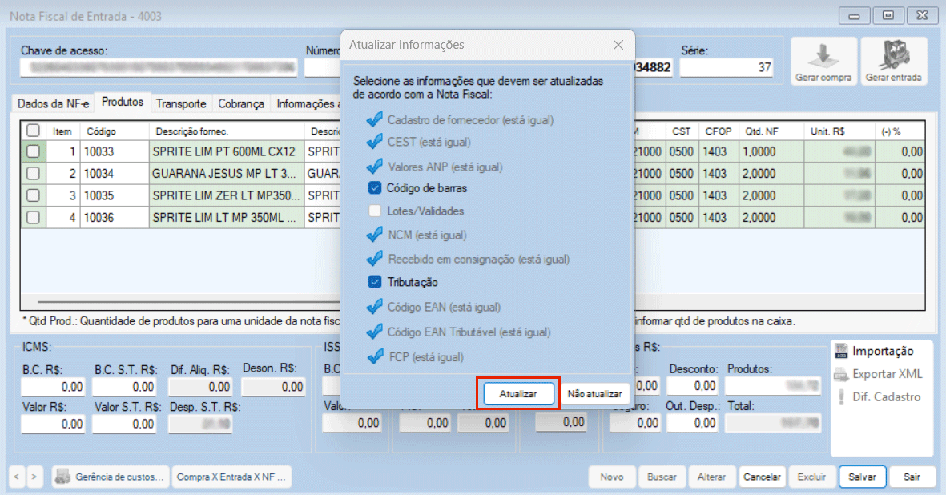The image size is (946, 495).
Task: Click the first Código EAN row's checkmark
Action: click(x=375, y=307)
